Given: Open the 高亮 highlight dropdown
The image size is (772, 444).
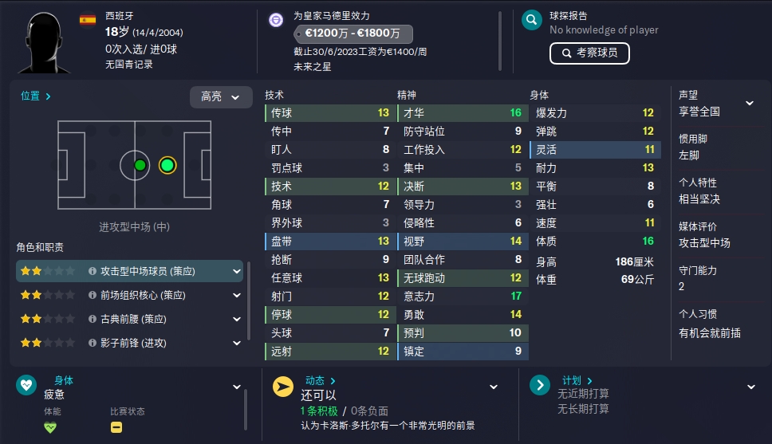Looking at the screenshot, I should click(x=221, y=97).
